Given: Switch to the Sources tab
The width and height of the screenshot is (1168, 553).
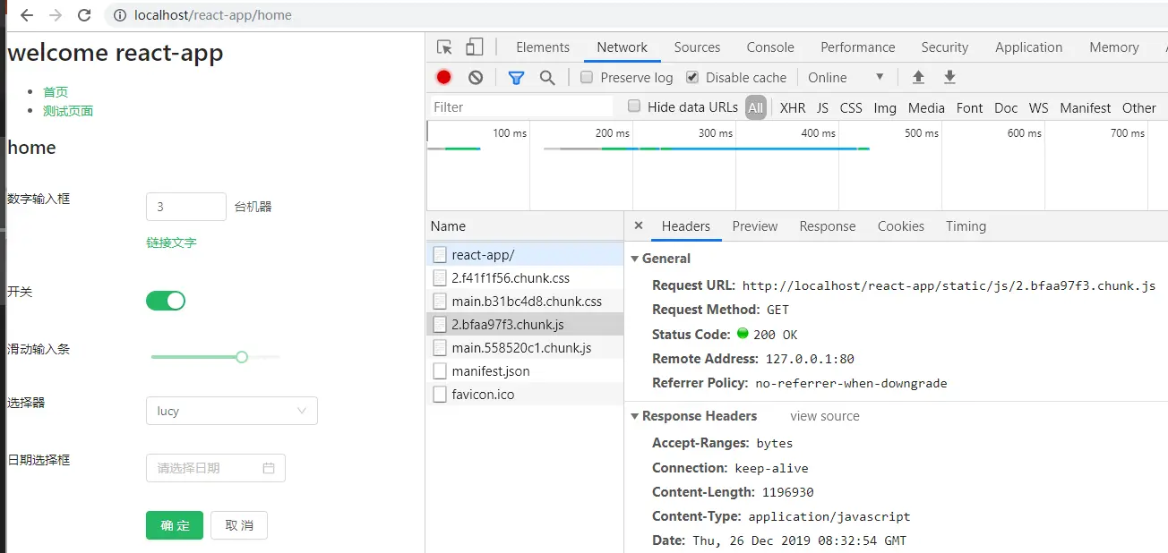Looking at the screenshot, I should pos(697,47).
